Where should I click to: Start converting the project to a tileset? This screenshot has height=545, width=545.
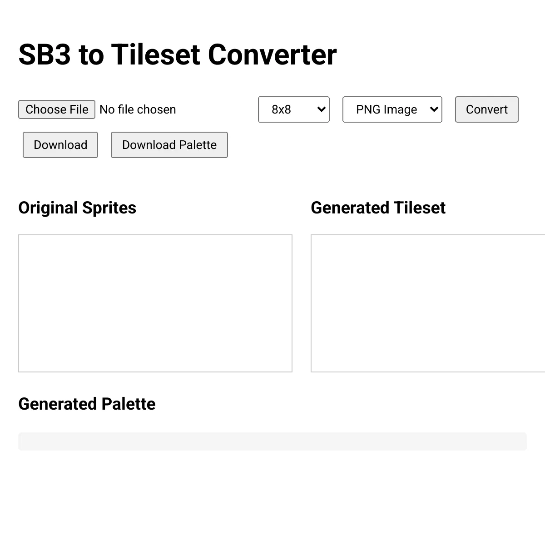tap(487, 109)
